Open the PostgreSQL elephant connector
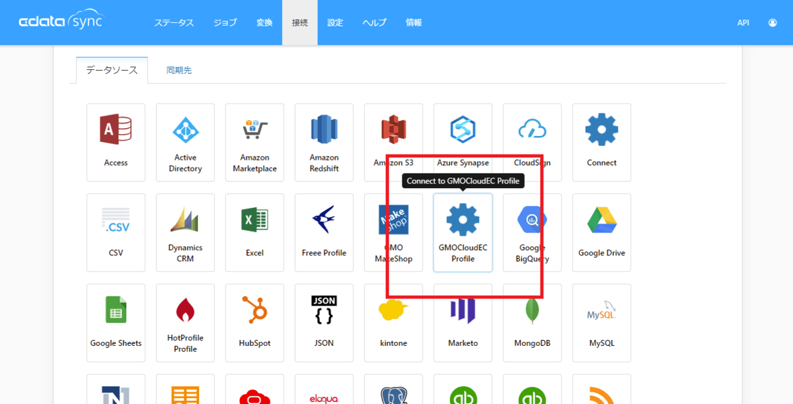 [x=393, y=389]
